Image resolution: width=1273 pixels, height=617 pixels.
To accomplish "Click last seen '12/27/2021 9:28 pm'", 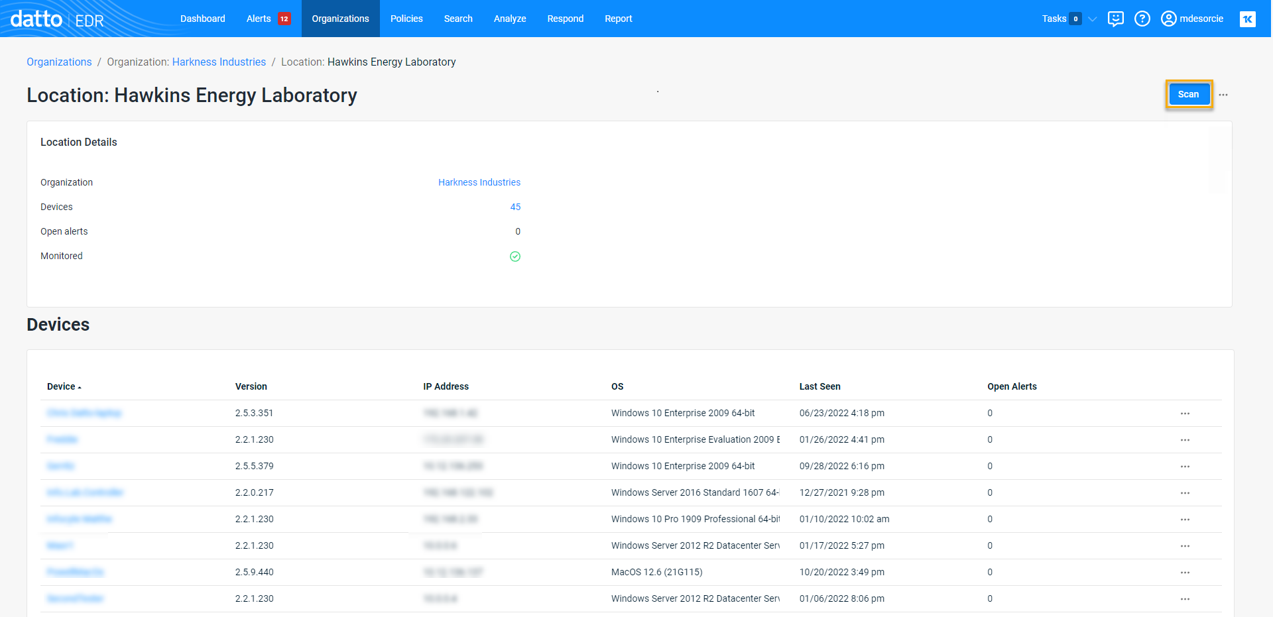I will tap(842, 492).
